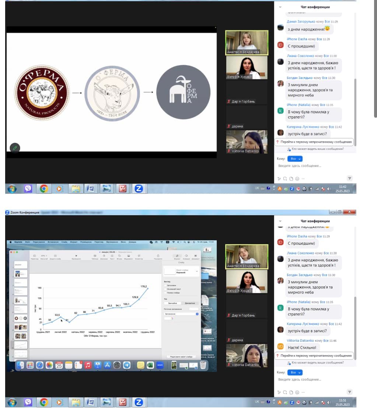
Task: Toggle the Номер слайда checkbox in Keynote
Action: [x=165, y=293]
